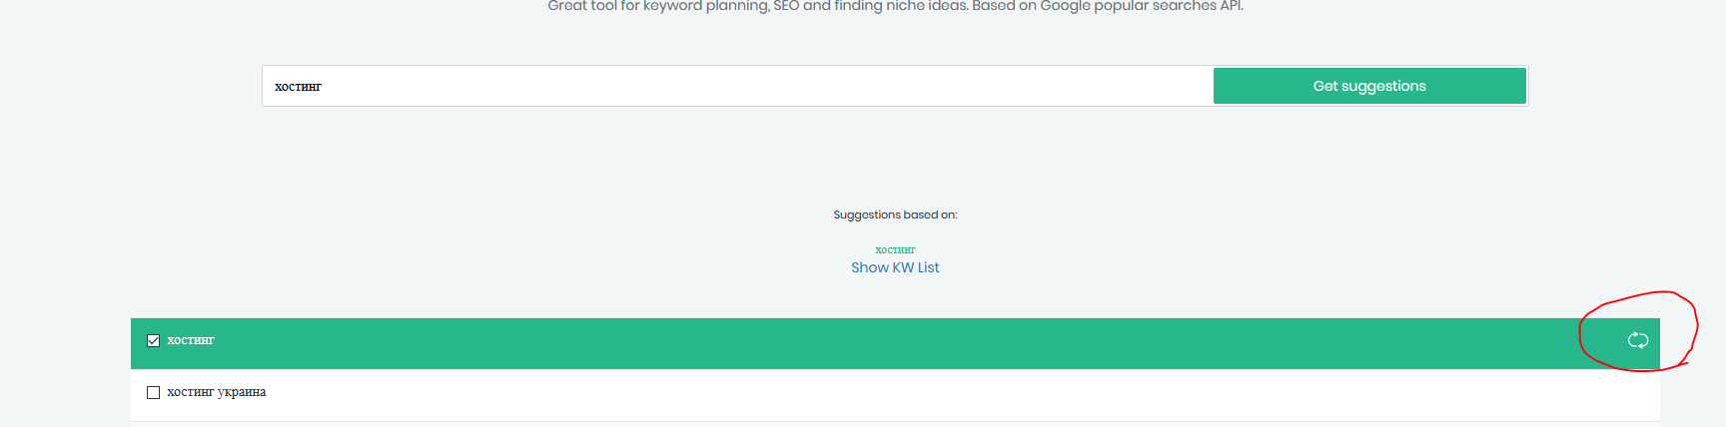Click blank right end of search field
Viewport: 1726px width, 427px height.
(1149, 87)
